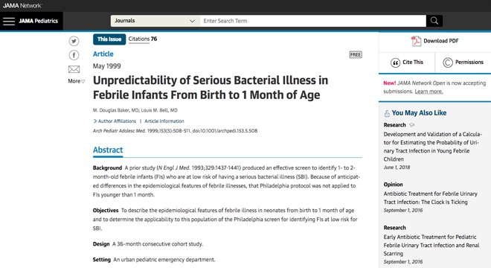Go to JAMA Pediatrics home logo

pos(39,21)
